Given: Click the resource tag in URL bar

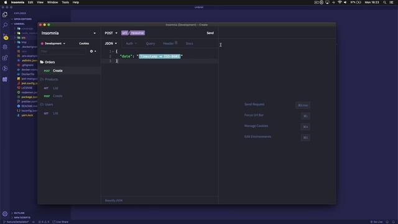Looking at the screenshot, I should 137,33.
